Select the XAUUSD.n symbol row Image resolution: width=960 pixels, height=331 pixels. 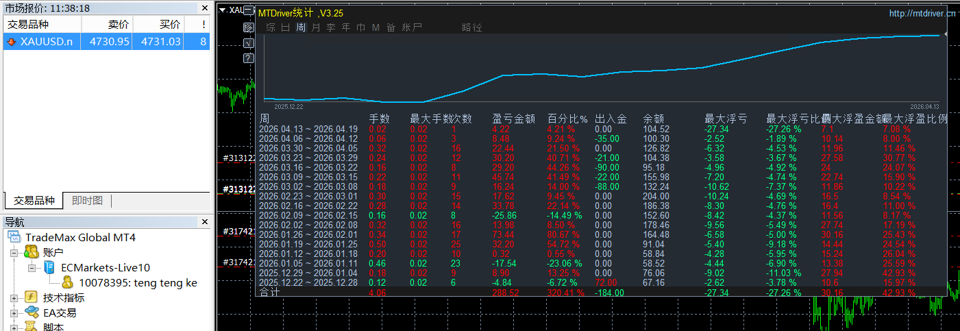107,42
